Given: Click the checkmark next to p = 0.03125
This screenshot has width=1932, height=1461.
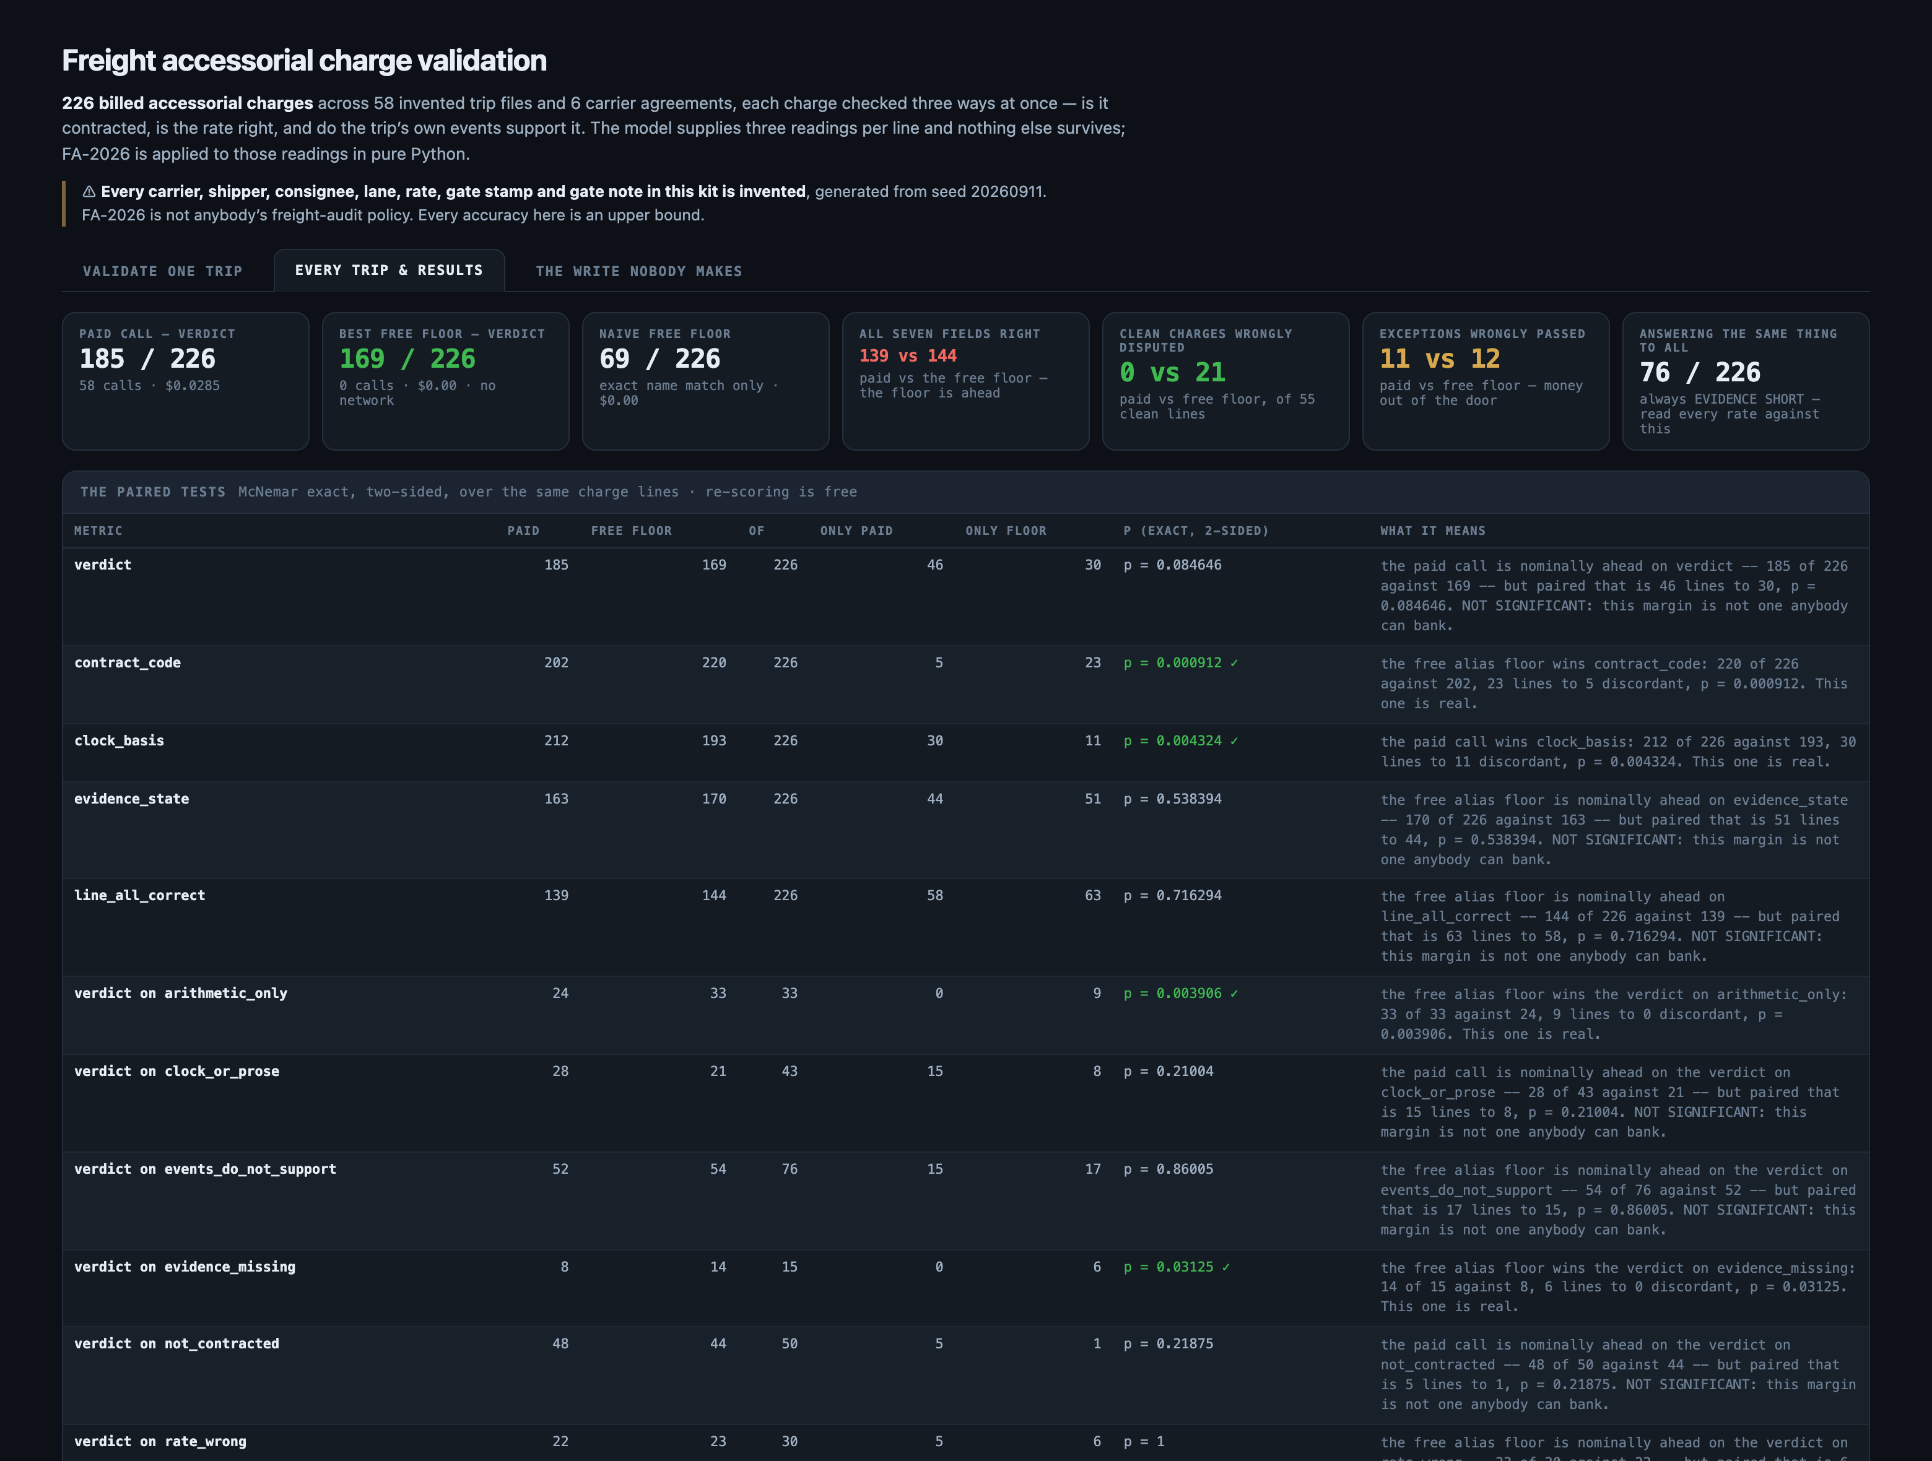Looking at the screenshot, I should [x=1225, y=1267].
